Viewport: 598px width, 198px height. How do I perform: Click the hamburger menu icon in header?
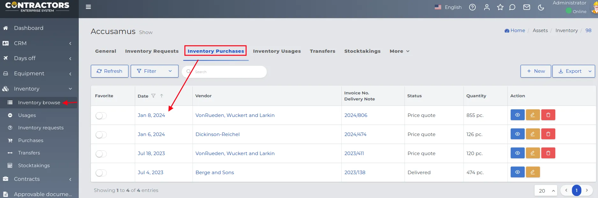[88, 7]
